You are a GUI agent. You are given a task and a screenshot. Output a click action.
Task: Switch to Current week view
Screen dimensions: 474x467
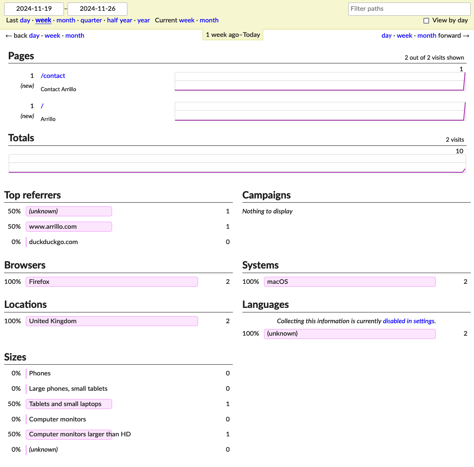[x=186, y=20]
